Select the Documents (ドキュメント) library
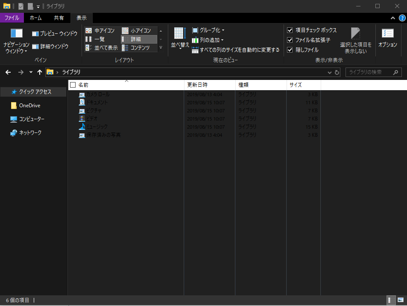Screen dimensions: 407x306 coord(97,102)
